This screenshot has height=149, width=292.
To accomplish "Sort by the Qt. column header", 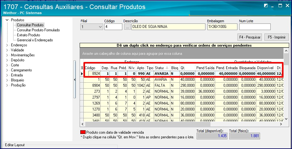I will [187, 68].
